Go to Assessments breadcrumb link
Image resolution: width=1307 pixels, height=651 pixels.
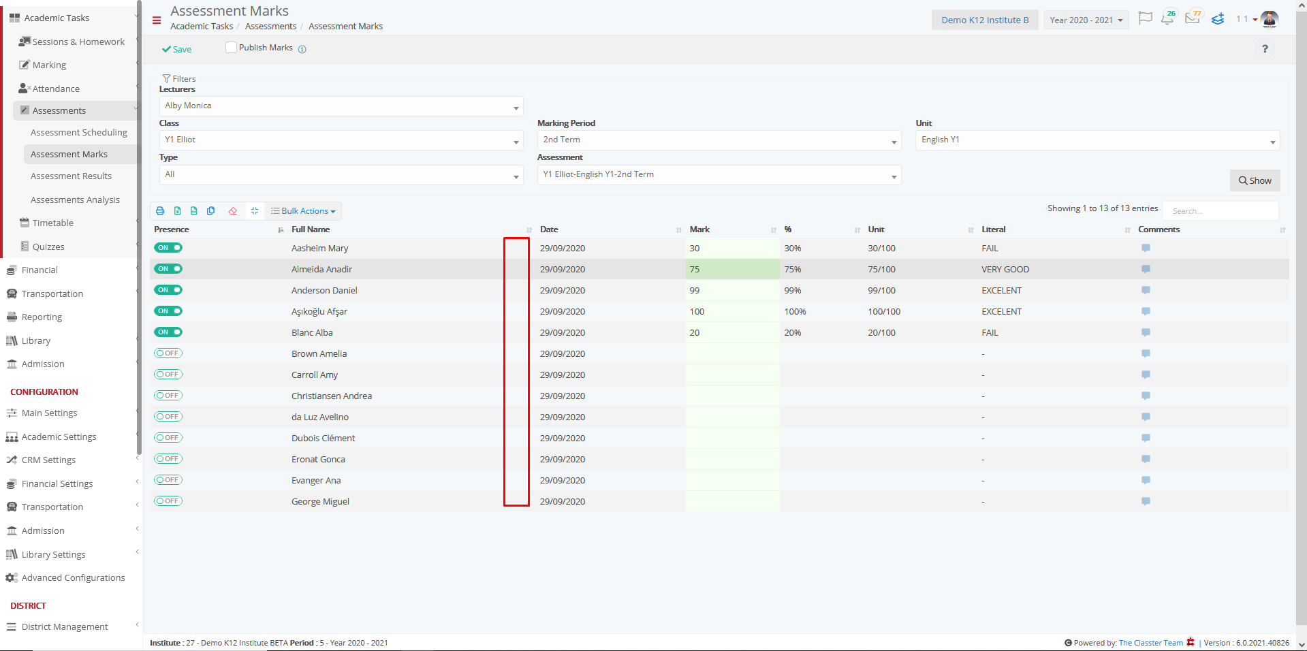(x=270, y=26)
